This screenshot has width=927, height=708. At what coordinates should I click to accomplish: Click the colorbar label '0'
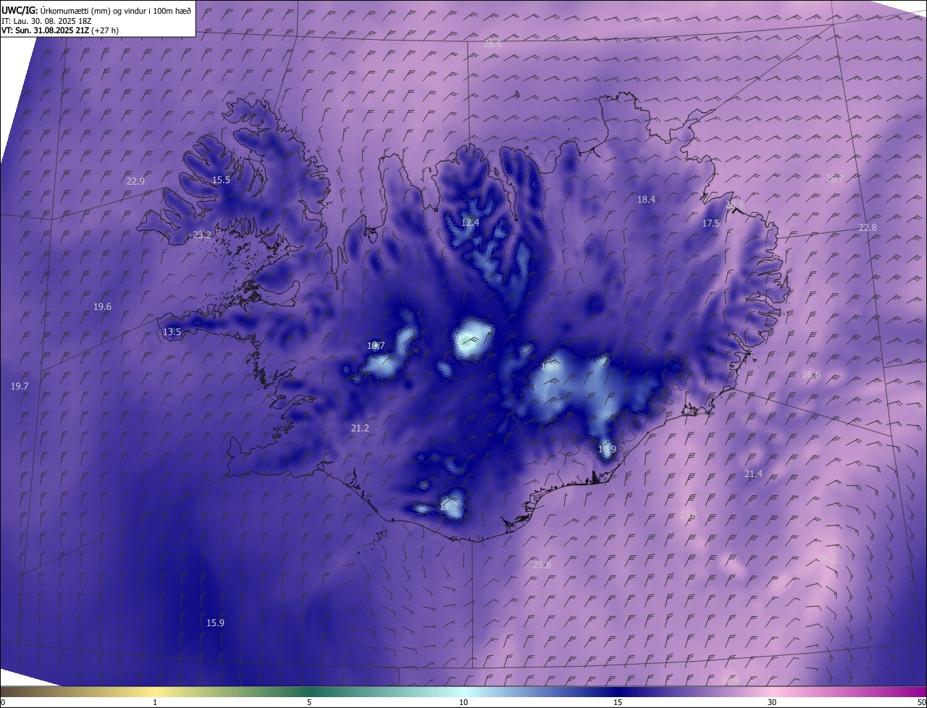click(3, 702)
